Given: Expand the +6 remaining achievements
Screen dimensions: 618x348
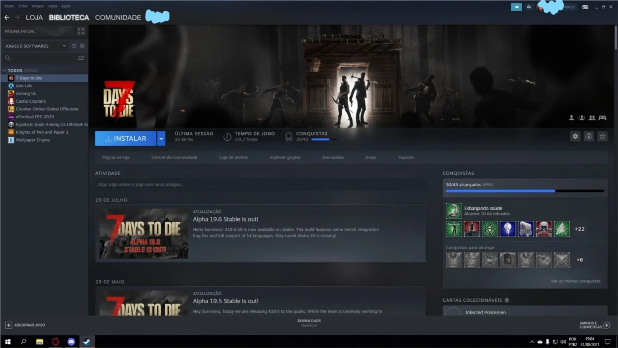Looking at the screenshot, I should tap(580, 260).
